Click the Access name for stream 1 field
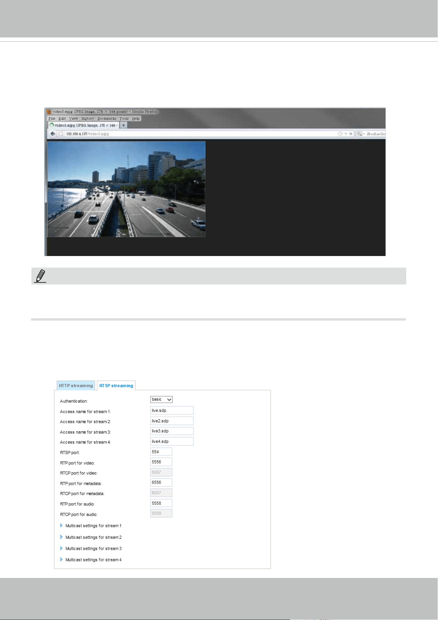Viewport: 438px width, 620px height. pyautogui.click(x=172, y=410)
